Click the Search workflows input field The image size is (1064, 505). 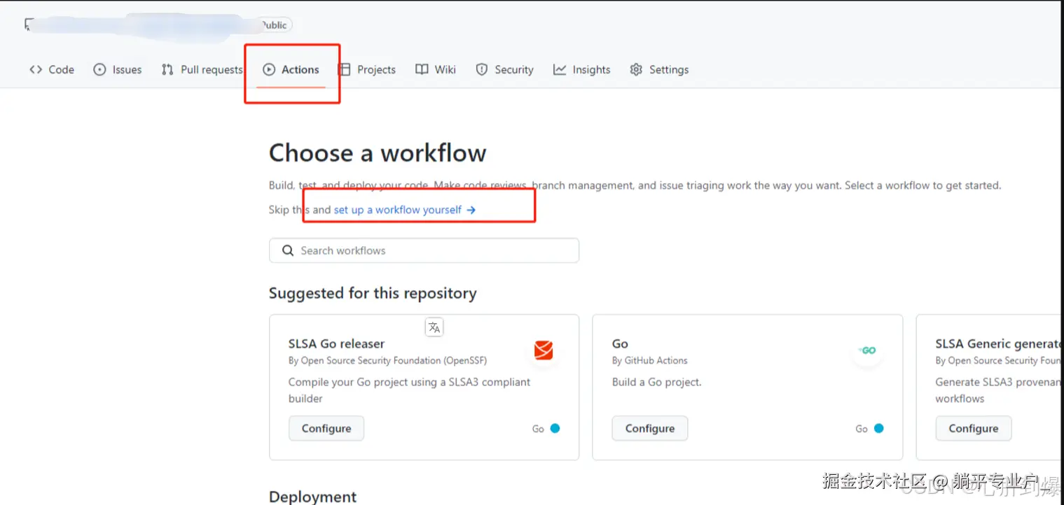[424, 250]
